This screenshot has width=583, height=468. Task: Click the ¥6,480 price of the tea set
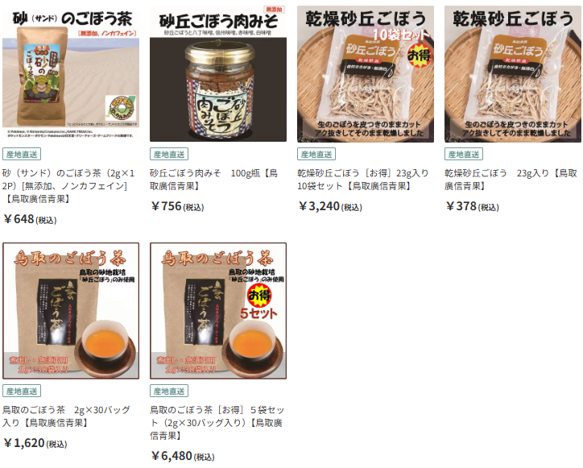183,456
